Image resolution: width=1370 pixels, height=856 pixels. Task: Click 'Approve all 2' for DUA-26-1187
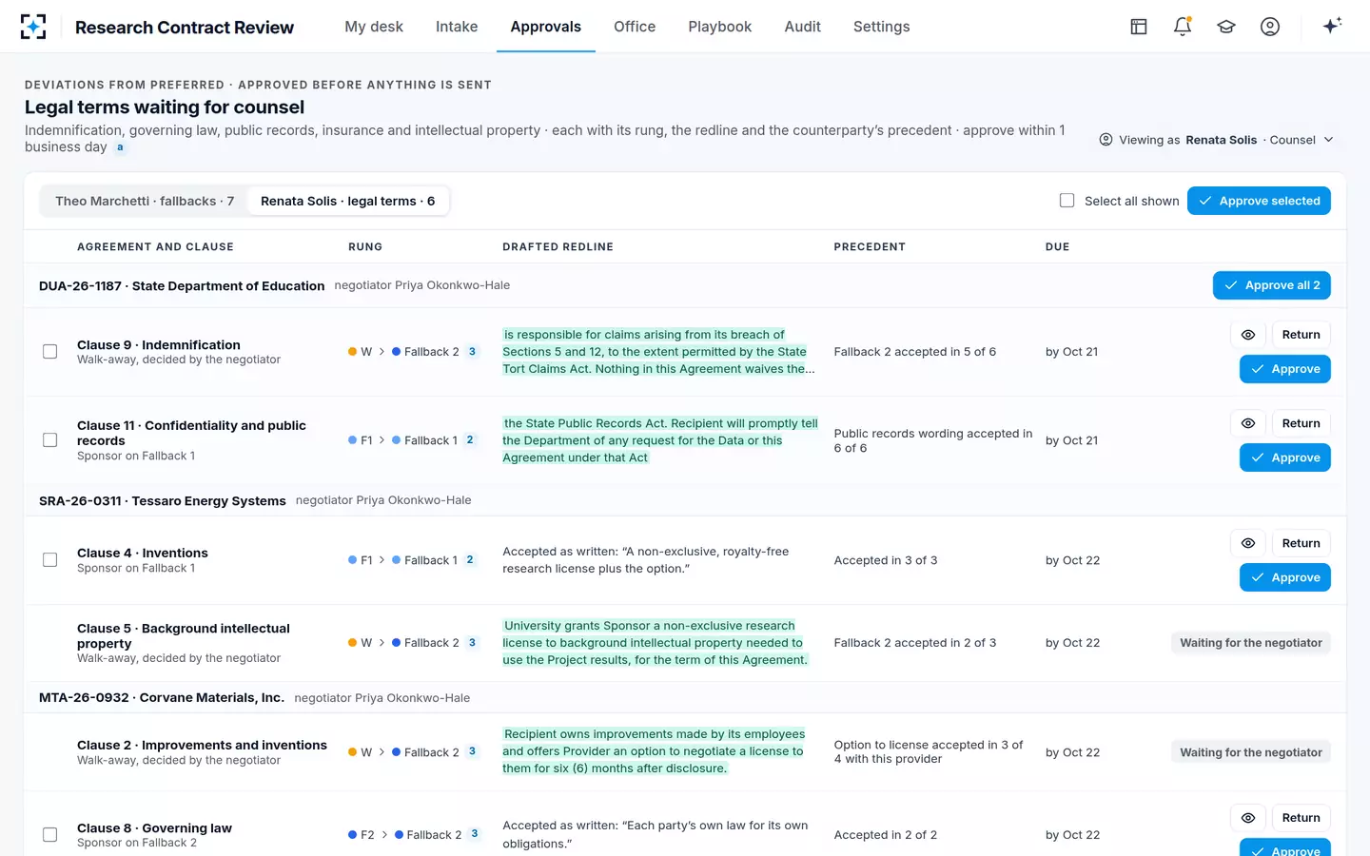pos(1272,285)
